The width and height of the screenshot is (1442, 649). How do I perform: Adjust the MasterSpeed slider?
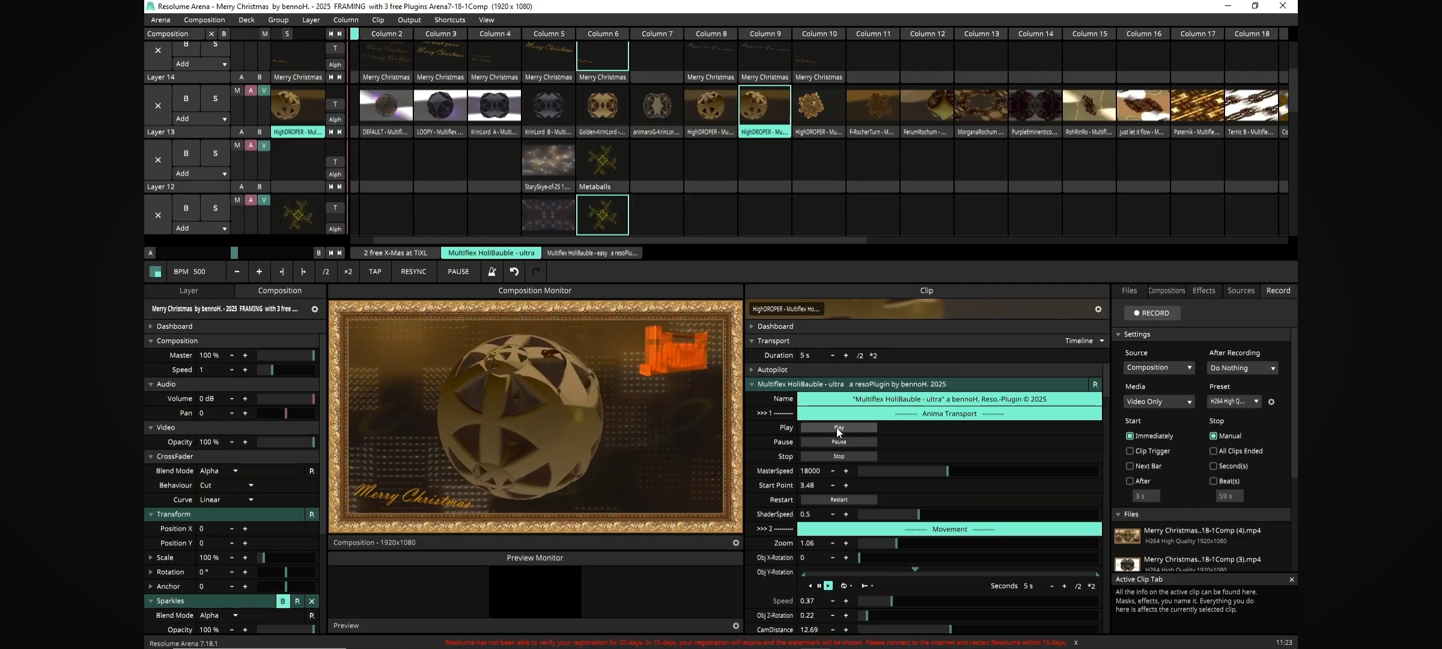[947, 471]
